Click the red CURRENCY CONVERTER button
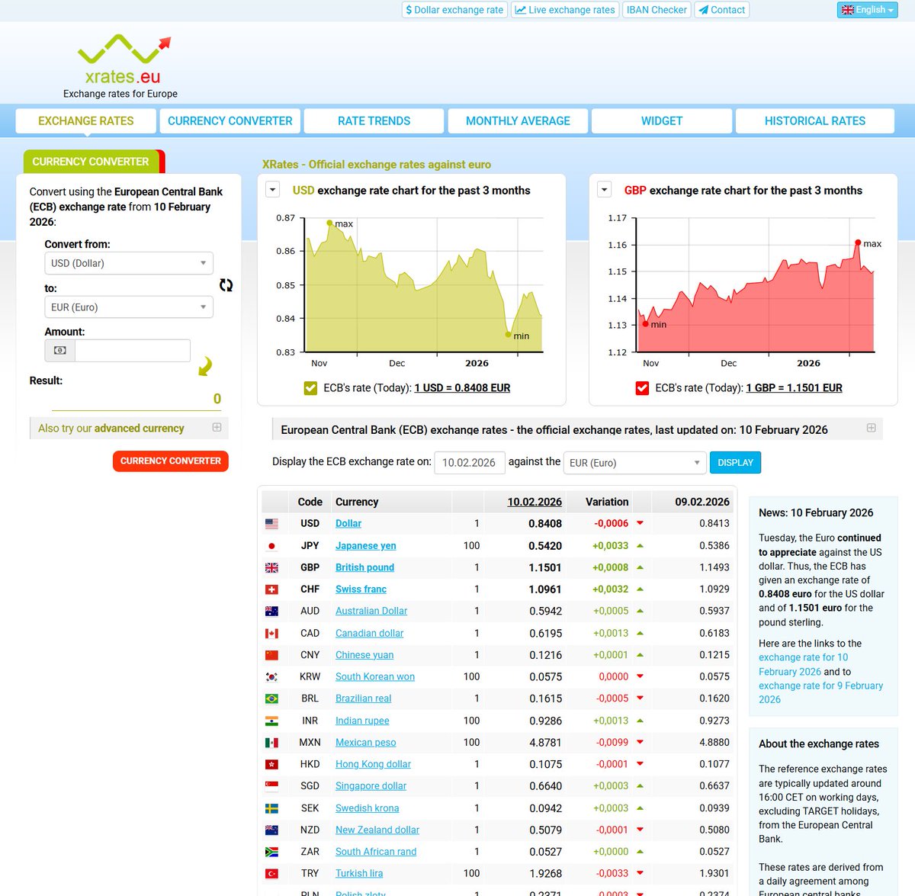Viewport: 915px width, 896px height. (171, 461)
